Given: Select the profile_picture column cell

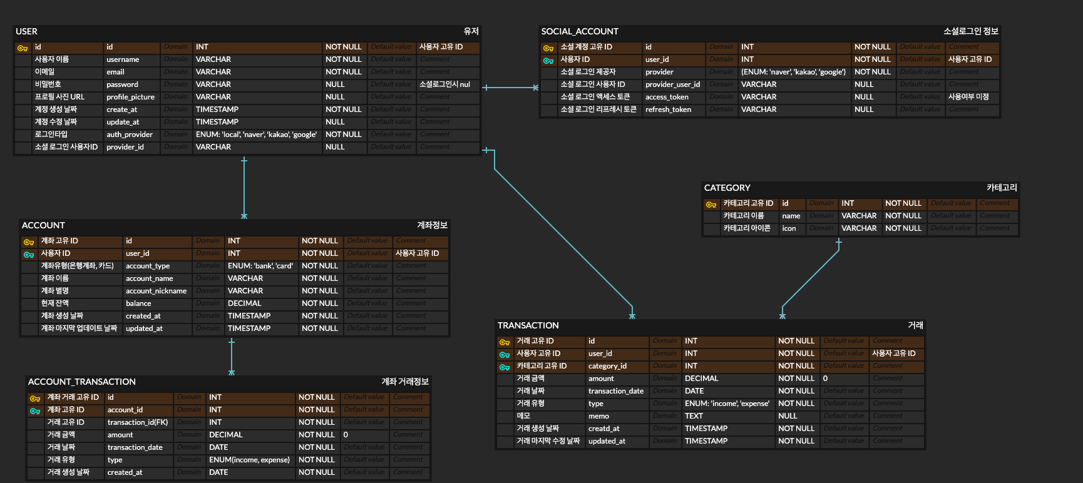Looking at the screenshot, I should 132,97.
